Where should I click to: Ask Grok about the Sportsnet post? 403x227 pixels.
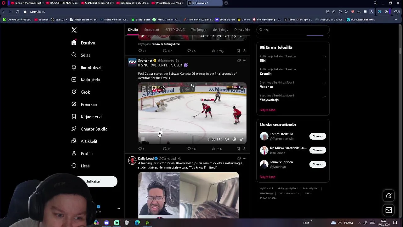click(x=239, y=61)
